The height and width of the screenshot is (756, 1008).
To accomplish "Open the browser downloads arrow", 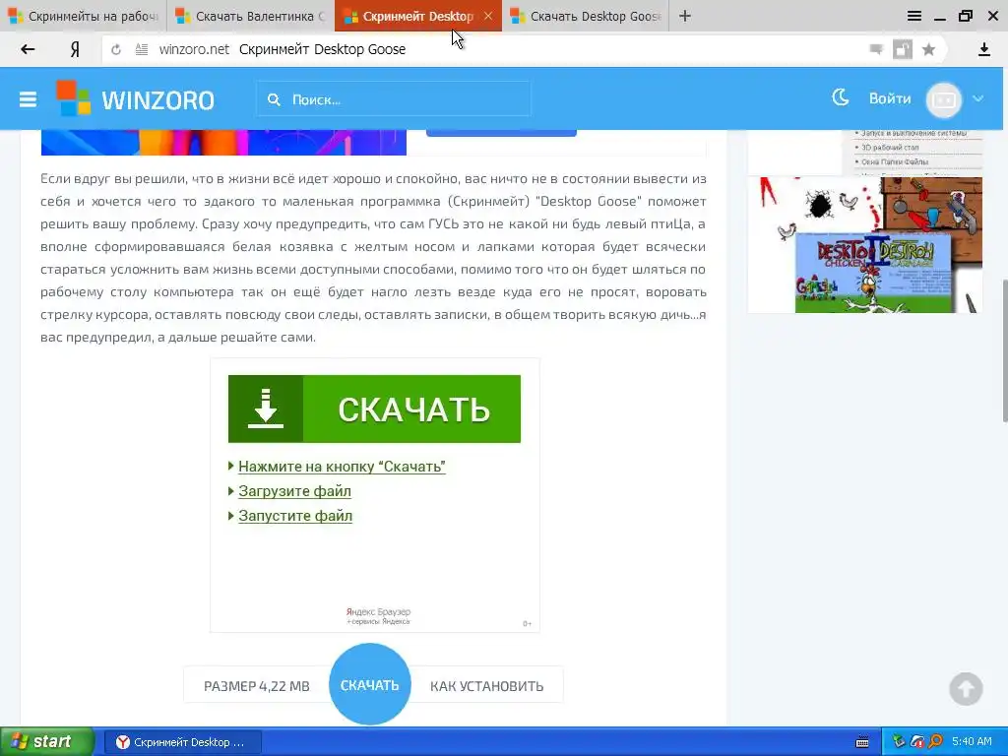I will 983,49.
